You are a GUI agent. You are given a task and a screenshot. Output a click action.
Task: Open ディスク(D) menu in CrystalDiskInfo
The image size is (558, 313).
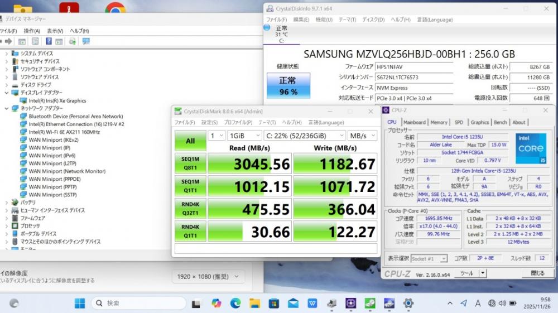pyautogui.click(x=373, y=20)
